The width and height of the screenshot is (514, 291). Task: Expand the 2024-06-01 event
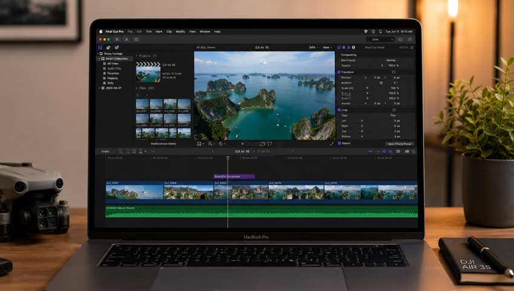[100, 88]
